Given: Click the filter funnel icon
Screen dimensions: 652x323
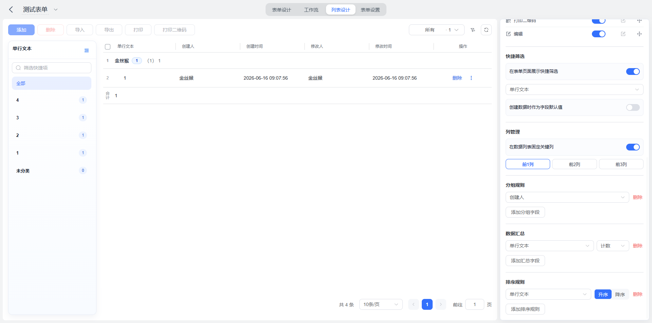Looking at the screenshot, I should point(473,30).
